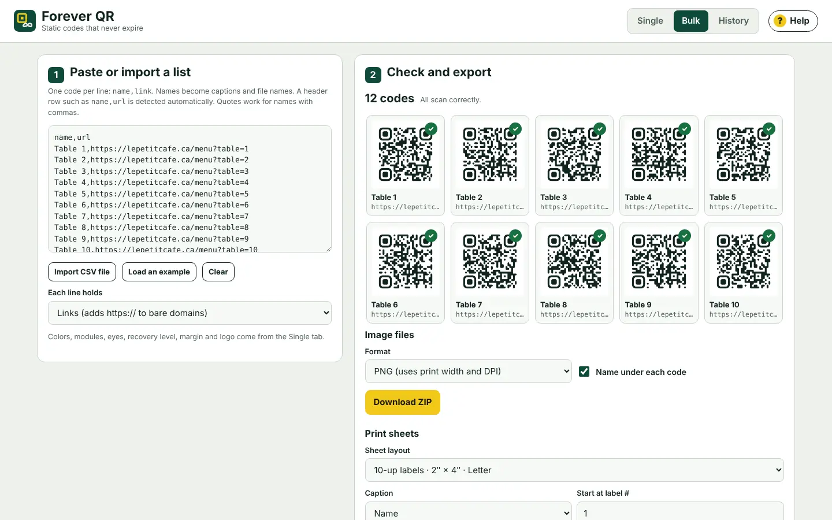
Task: Click the yellow question mark Help icon
Action: [x=780, y=21]
